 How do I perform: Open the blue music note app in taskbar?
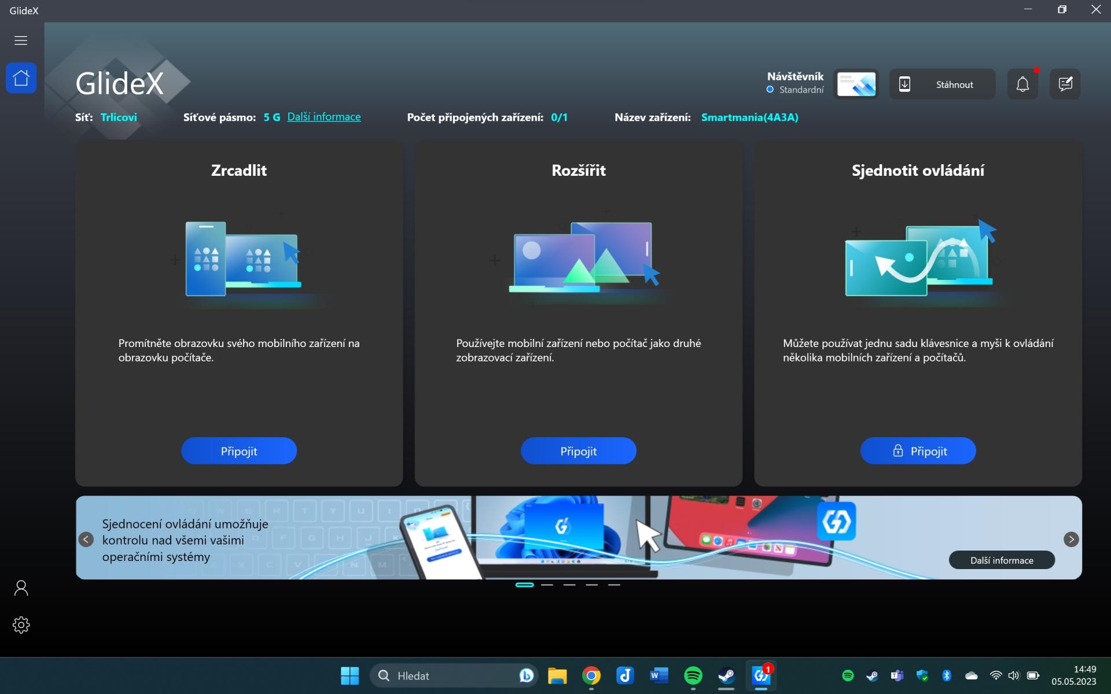click(625, 675)
